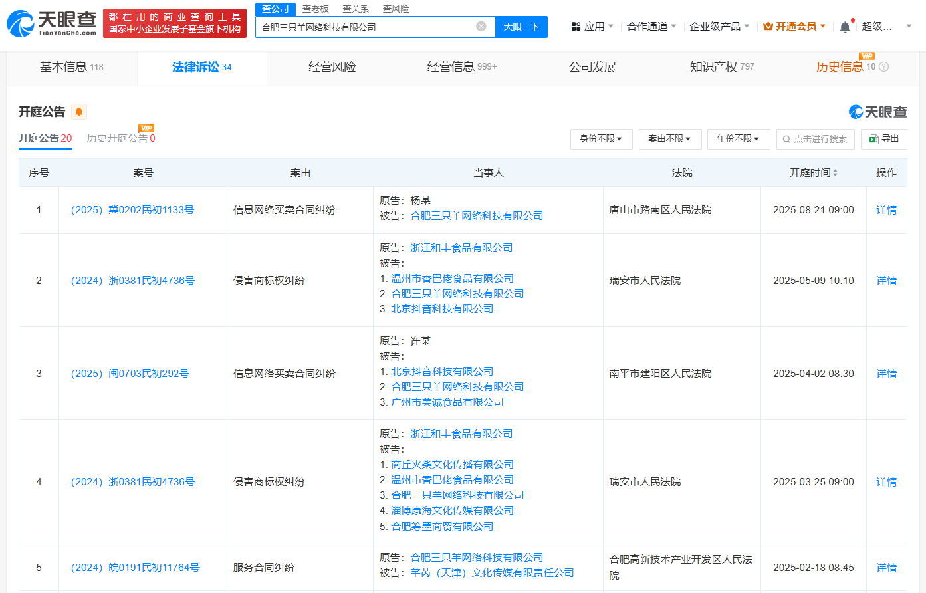
Task: Click the 点击进行搜索 search input field
Action: tap(816, 139)
